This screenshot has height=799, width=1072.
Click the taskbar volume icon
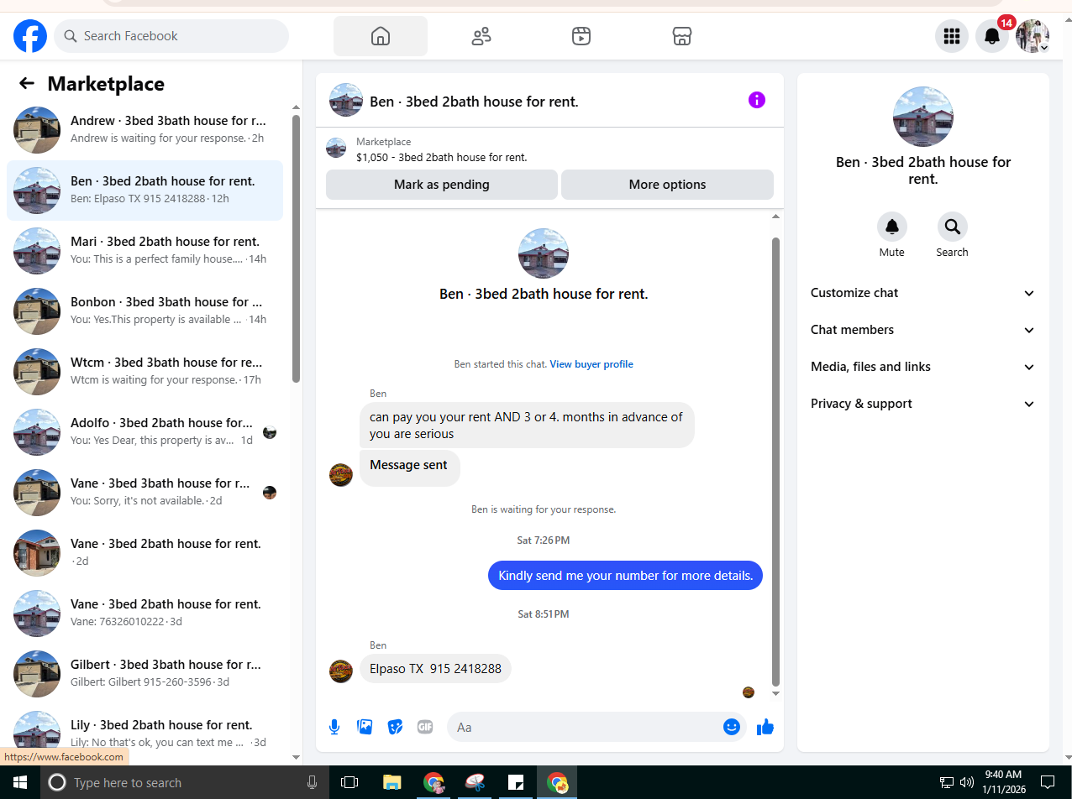pos(966,782)
